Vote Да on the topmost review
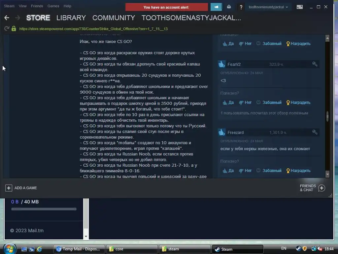The width and height of the screenshot is (338, 254). point(228,44)
